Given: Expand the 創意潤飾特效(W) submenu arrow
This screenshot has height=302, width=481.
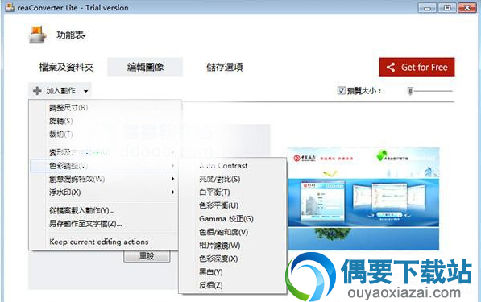Looking at the screenshot, I should (173, 179).
